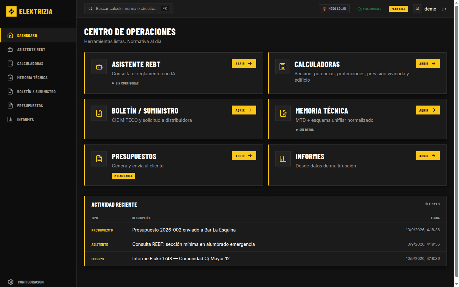The height and width of the screenshot is (287, 459).
Task: Select row Informe Fluke 1748 — Comunidad C/ Mayor 12
Action: (266, 259)
